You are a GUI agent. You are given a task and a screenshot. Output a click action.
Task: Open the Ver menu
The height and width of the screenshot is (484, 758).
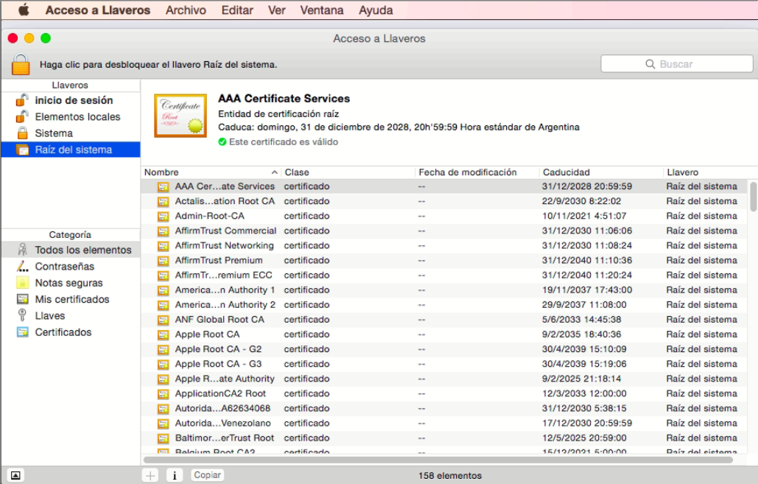(x=277, y=10)
